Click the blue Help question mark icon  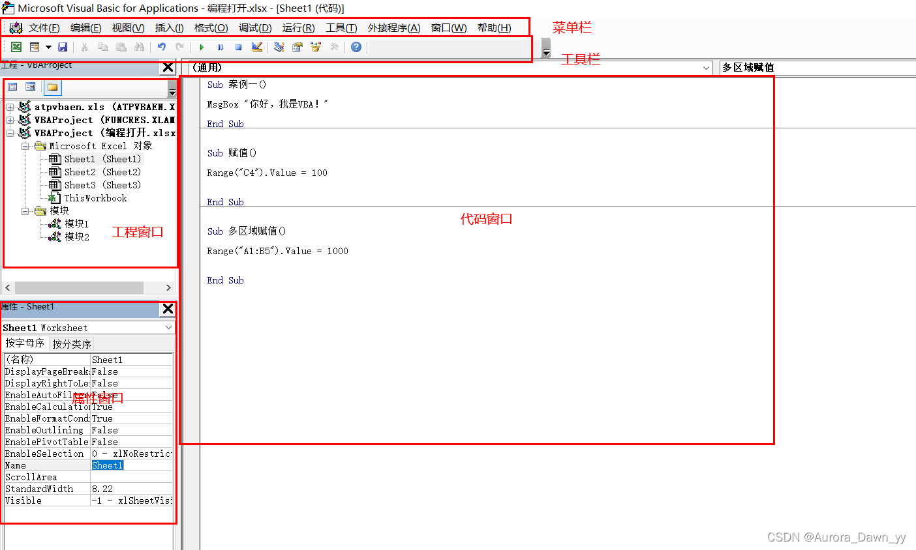coord(356,47)
